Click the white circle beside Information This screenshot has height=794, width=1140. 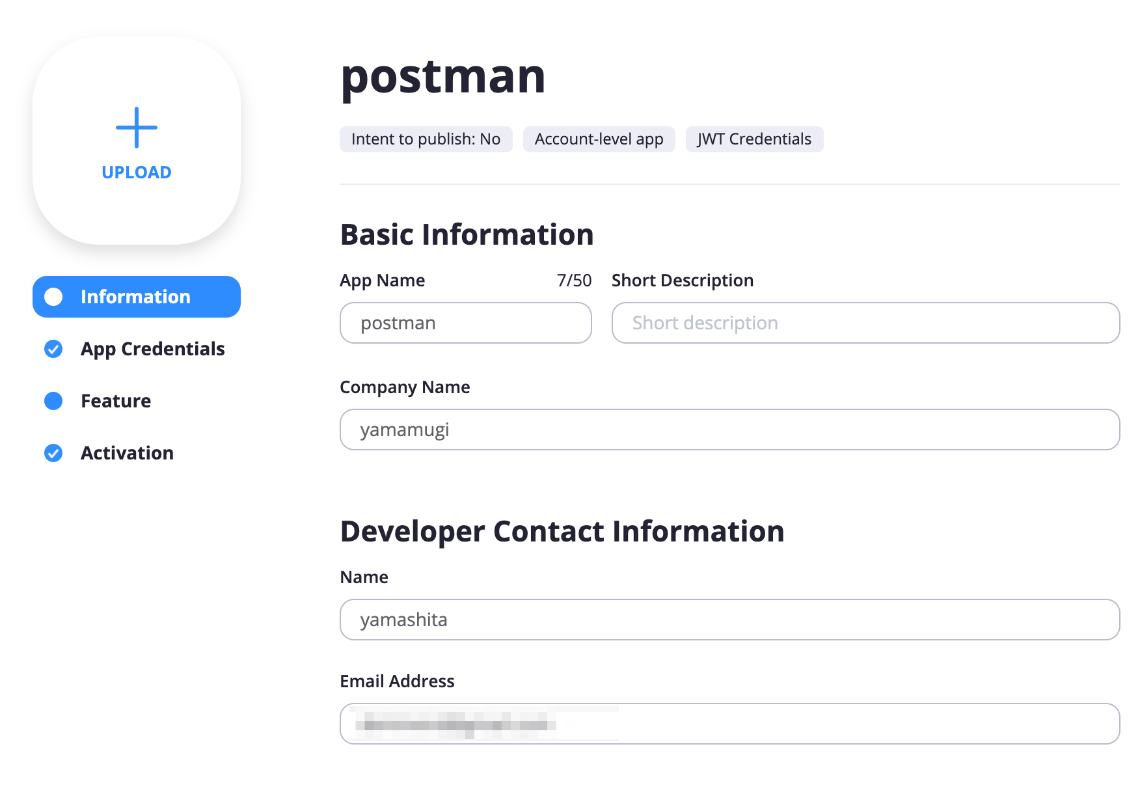click(53, 297)
